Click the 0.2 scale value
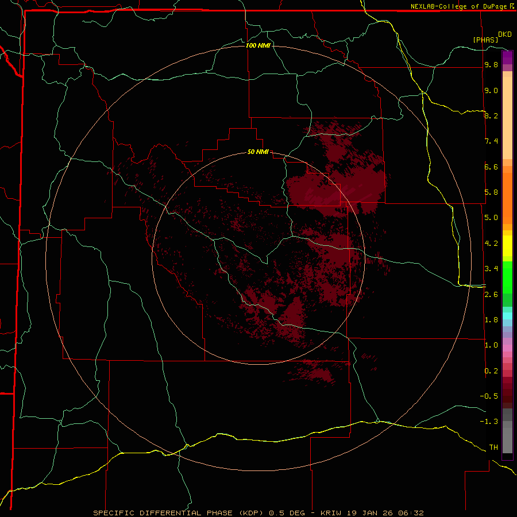This screenshot has height=517, width=517. pyautogui.click(x=491, y=371)
